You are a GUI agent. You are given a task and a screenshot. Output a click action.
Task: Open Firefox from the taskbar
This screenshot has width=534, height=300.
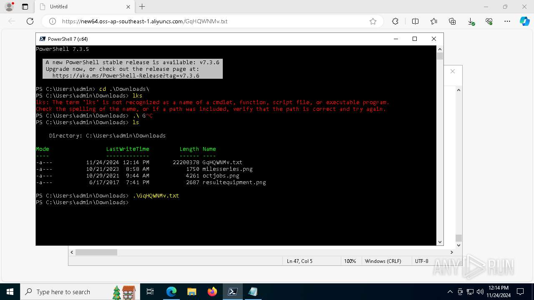(x=212, y=292)
